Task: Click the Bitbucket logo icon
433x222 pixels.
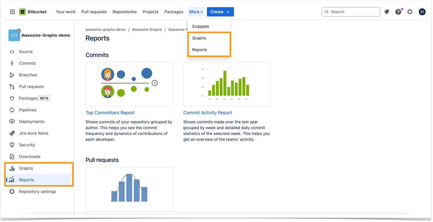Action: [22, 12]
